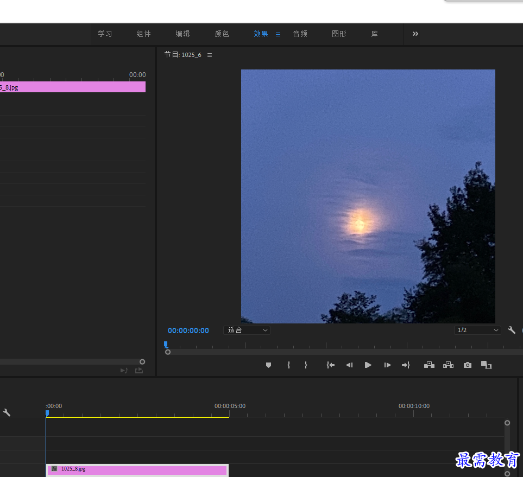Image resolution: width=523 pixels, height=477 pixels.
Task: Step forward one frame
Action: pos(387,365)
